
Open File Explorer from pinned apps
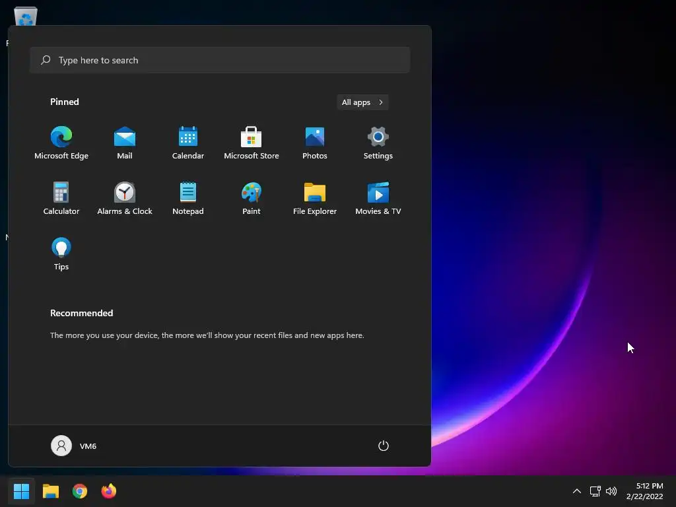pyautogui.click(x=315, y=199)
